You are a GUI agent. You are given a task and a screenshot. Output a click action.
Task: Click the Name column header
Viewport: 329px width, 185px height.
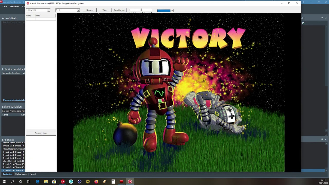(30, 16)
